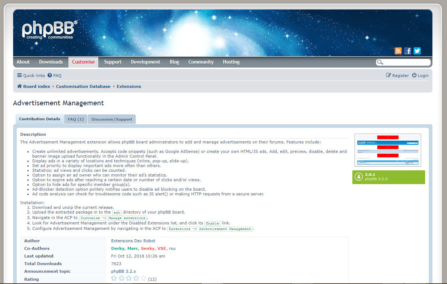Rate the extension three stars

click(129, 279)
